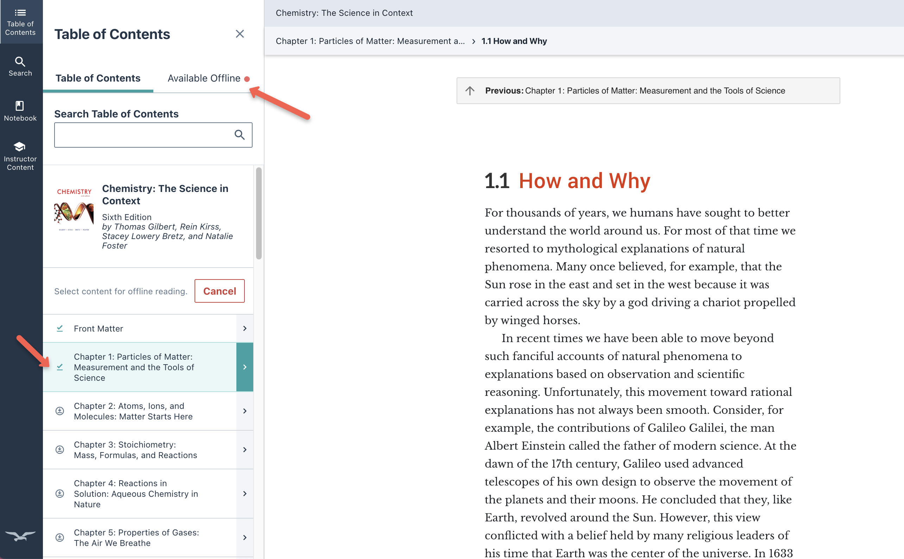The height and width of the screenshot is (559, 904).
Task: Open the Notebook sidebar panel
Action: click(20, 111)
